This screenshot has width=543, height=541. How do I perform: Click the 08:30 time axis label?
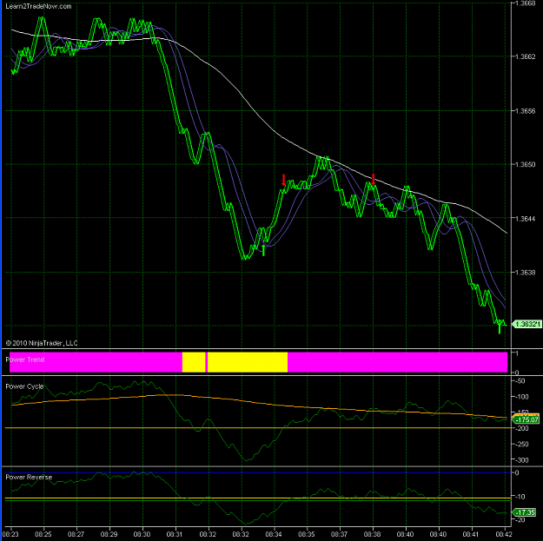click(142, 534)
